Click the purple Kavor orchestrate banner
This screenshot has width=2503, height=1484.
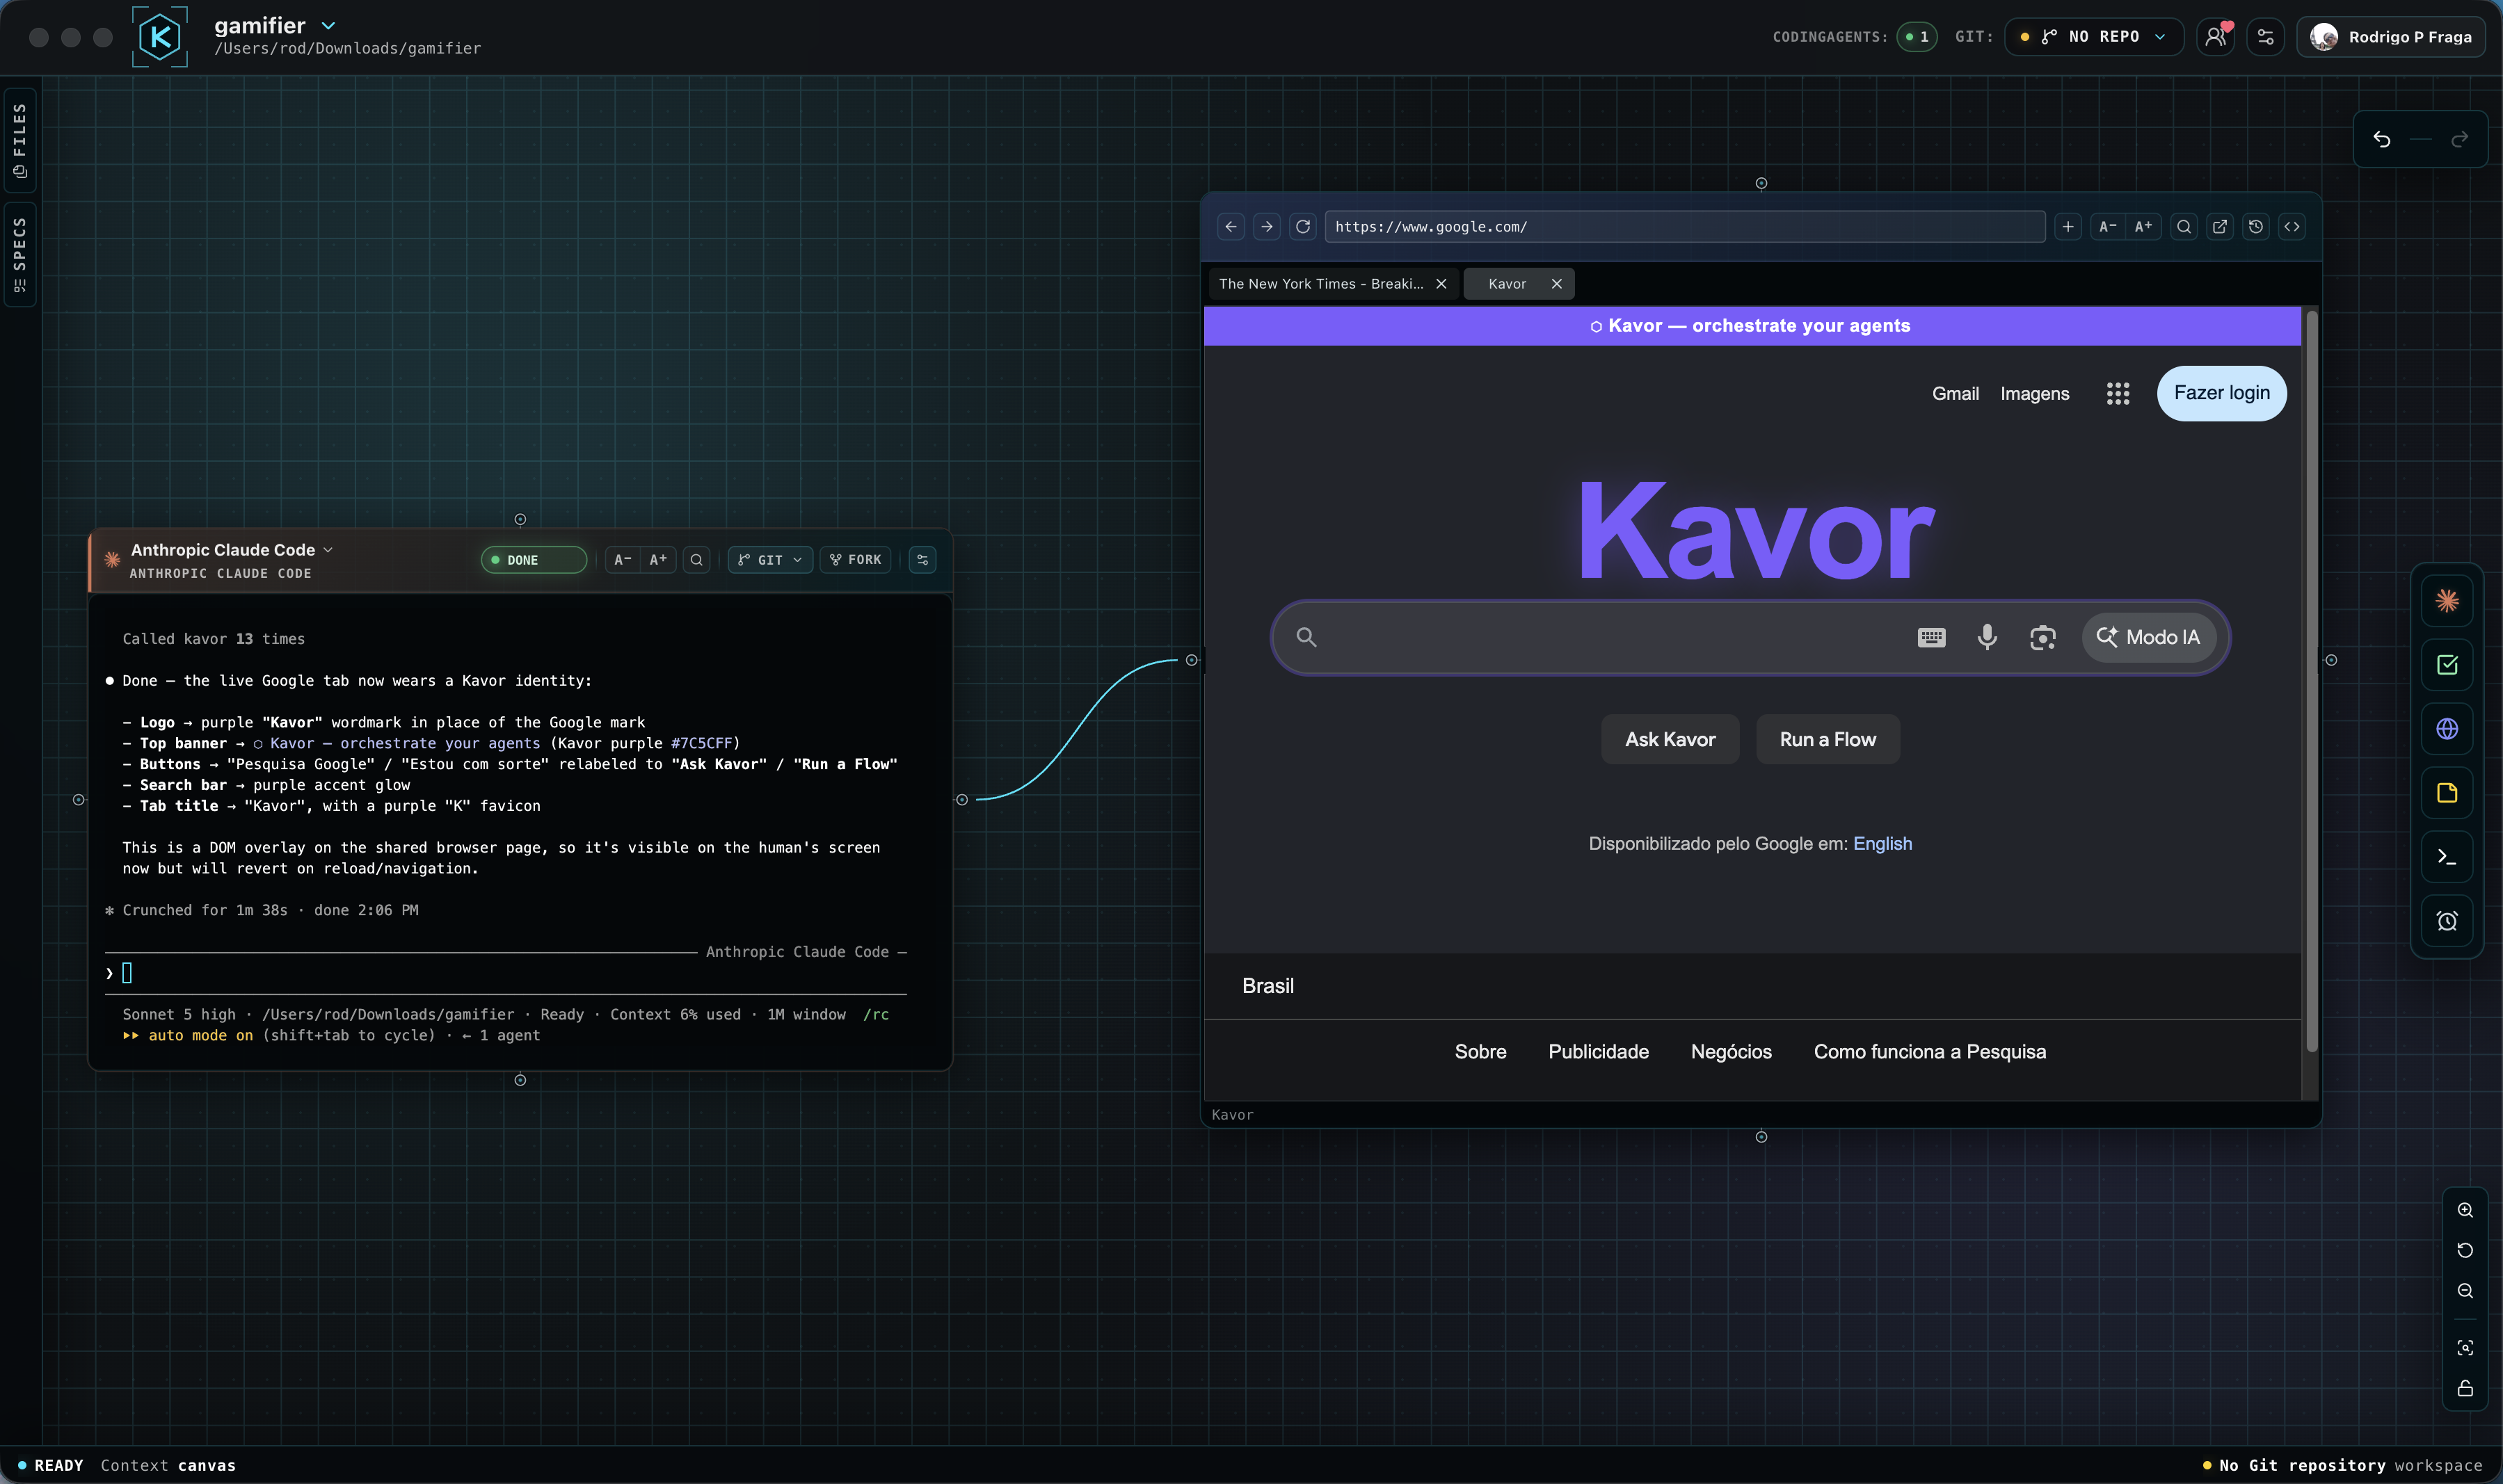coord(1752,326)
